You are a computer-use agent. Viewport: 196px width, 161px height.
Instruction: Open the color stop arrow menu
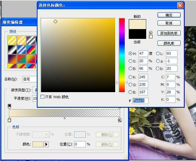pyautogui.click(x=46, y=144)
